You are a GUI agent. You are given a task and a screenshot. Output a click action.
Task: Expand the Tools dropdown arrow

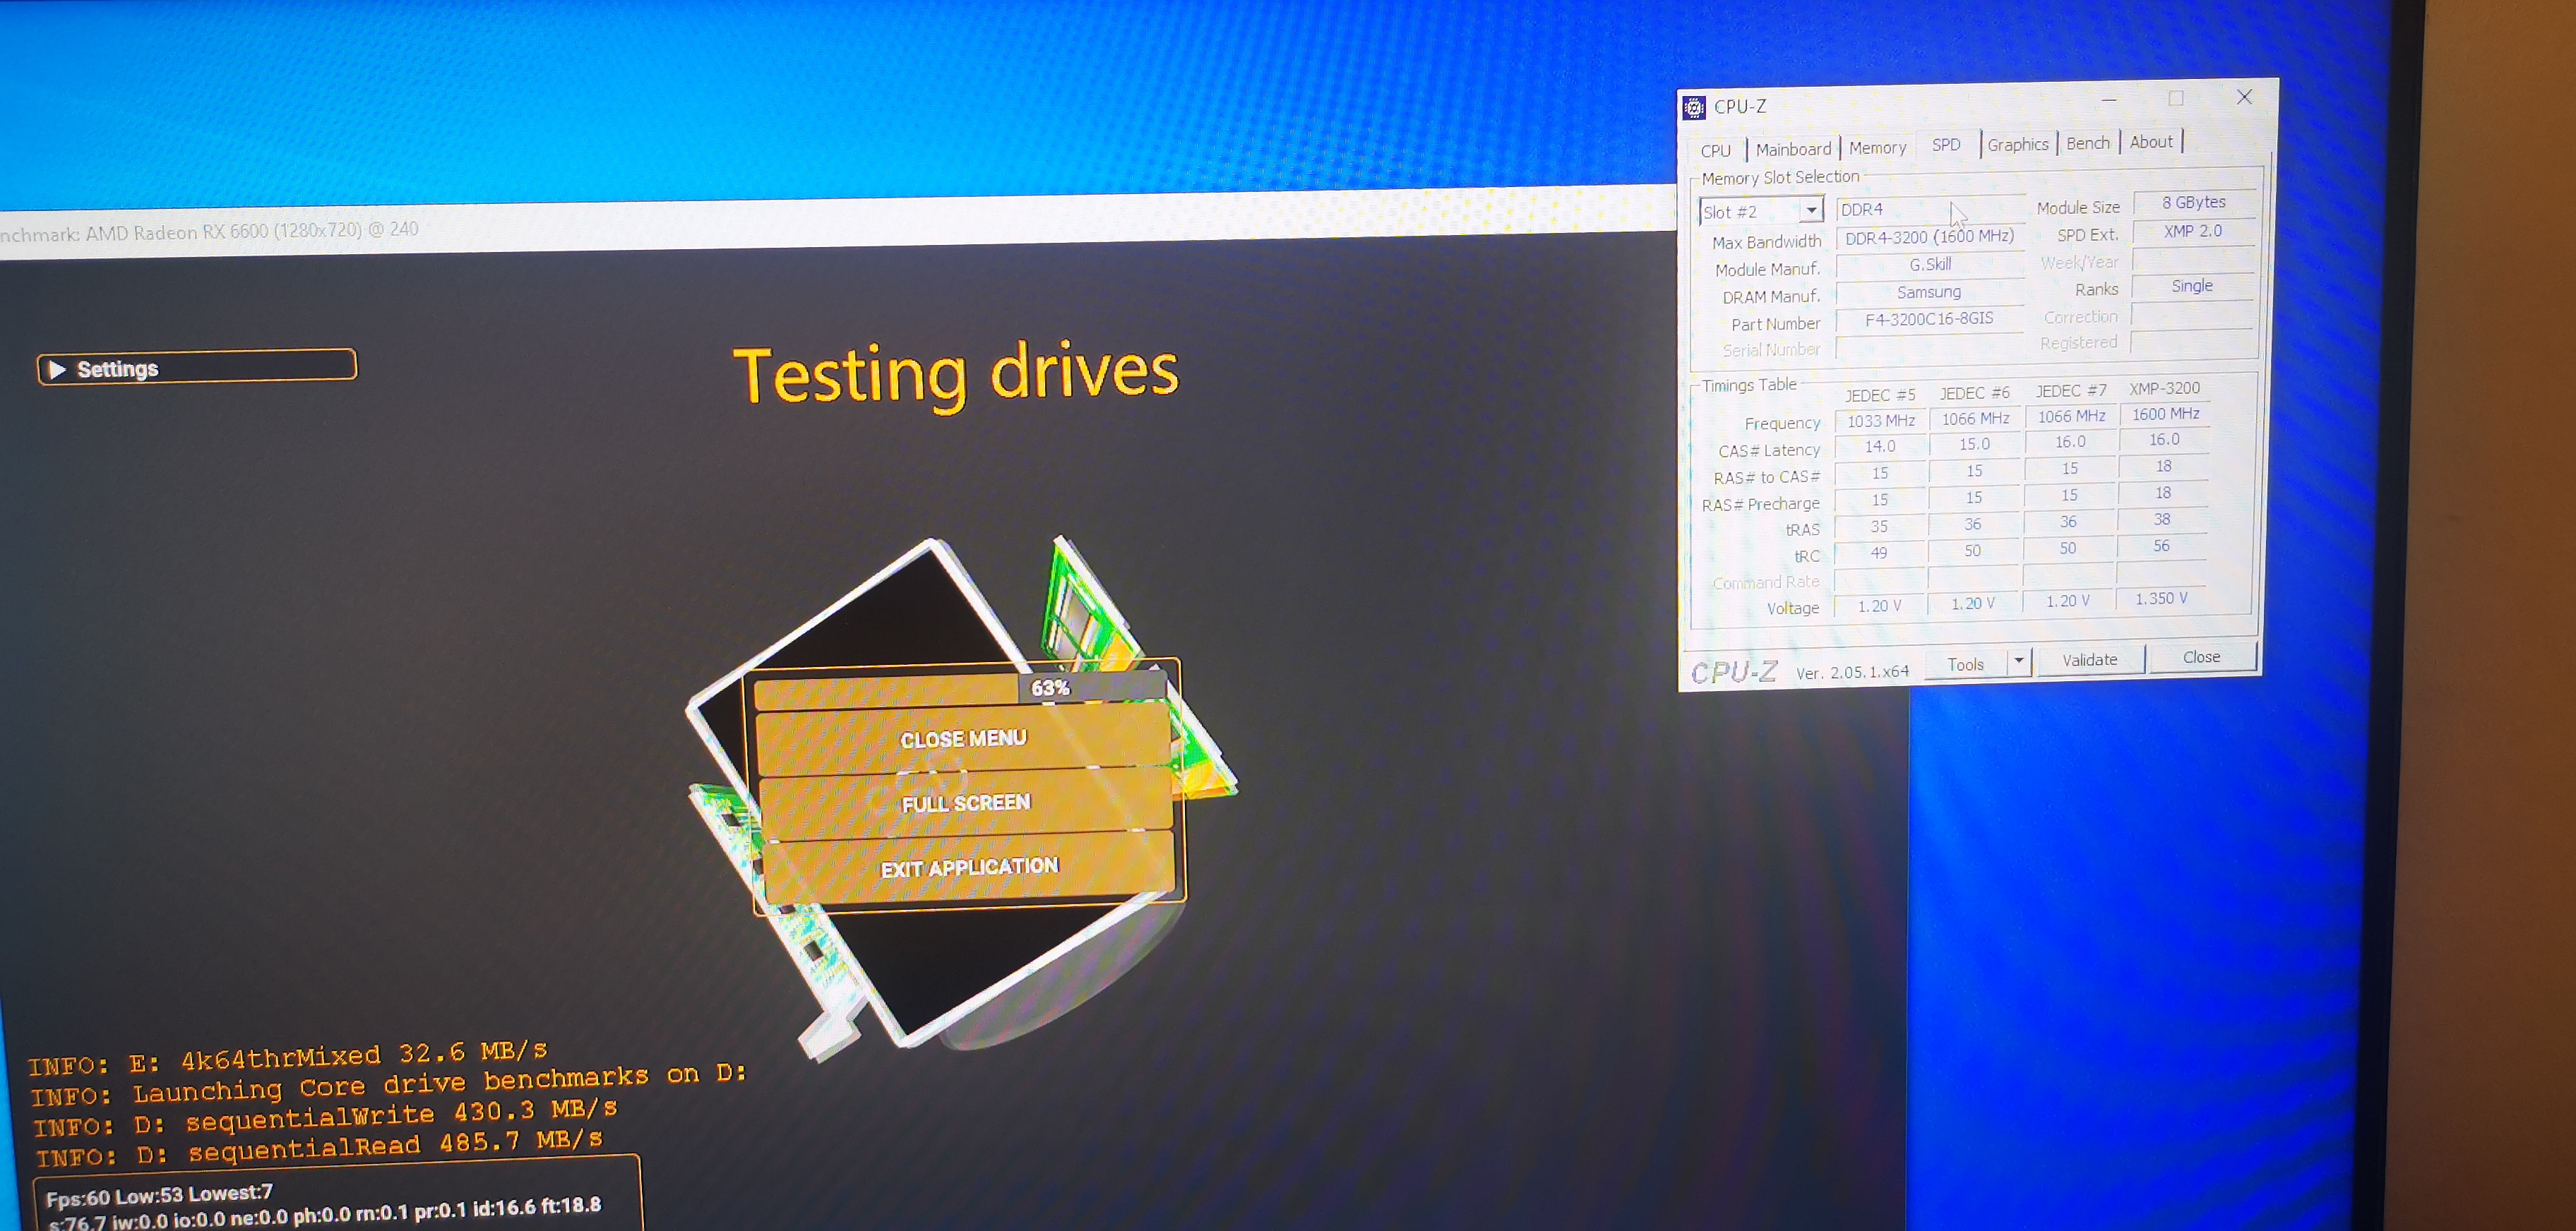point(2019,661)
